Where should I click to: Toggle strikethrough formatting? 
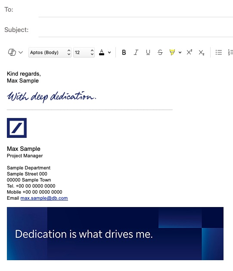click(160, 52)
